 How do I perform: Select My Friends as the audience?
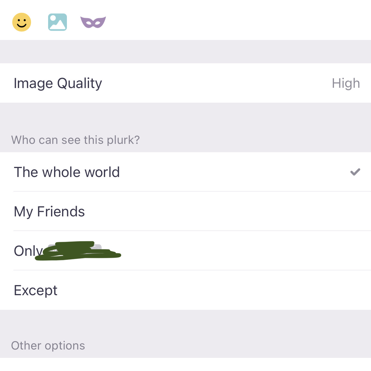click(185, 211)
